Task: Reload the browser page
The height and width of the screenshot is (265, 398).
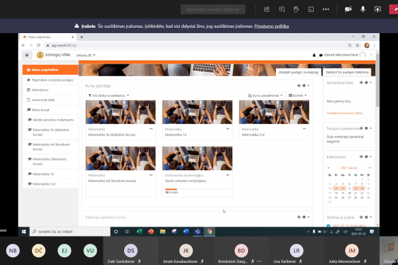Action: [38, 45]
